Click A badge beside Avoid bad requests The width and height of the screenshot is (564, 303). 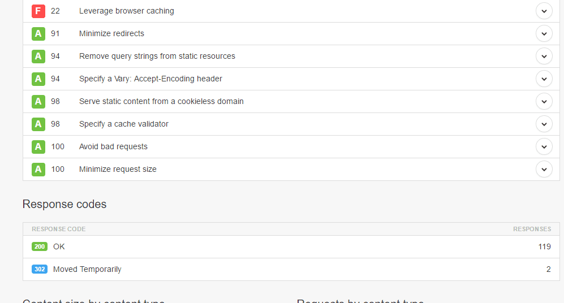click(38, 146)
